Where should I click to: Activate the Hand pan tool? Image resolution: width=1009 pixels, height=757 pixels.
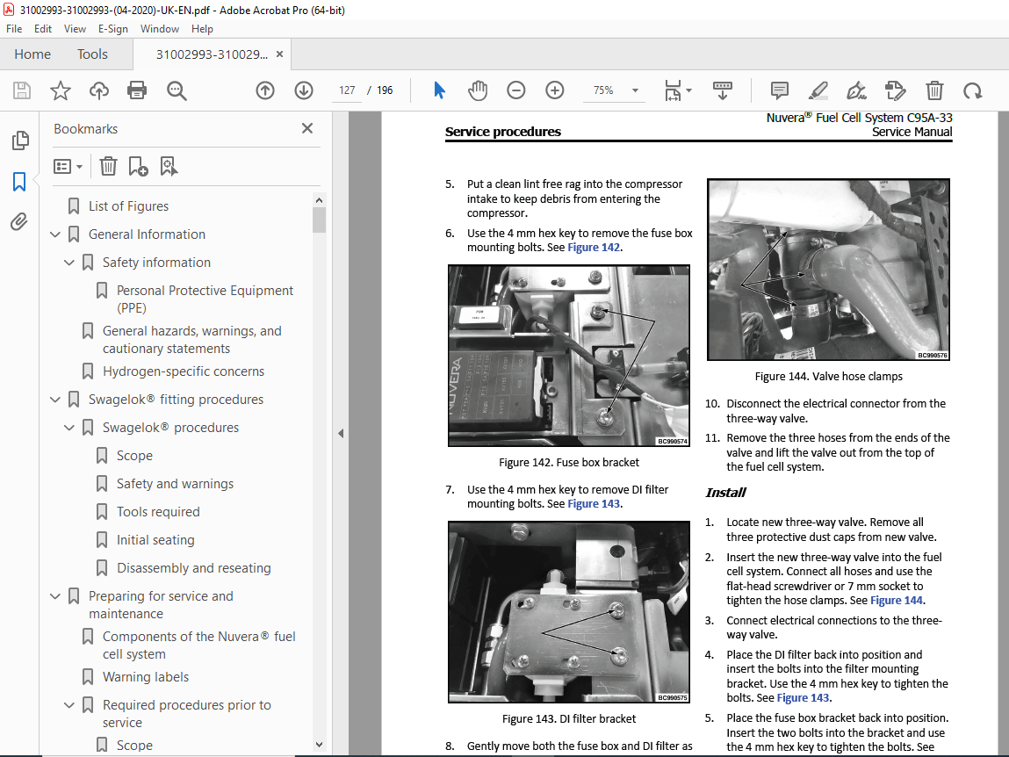478,90
